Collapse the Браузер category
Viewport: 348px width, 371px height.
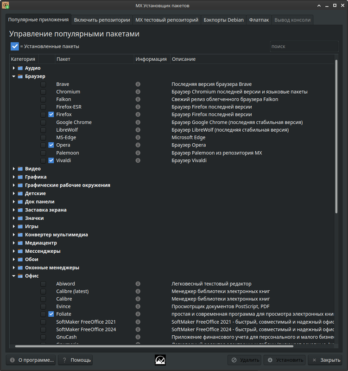coord(14,76)
